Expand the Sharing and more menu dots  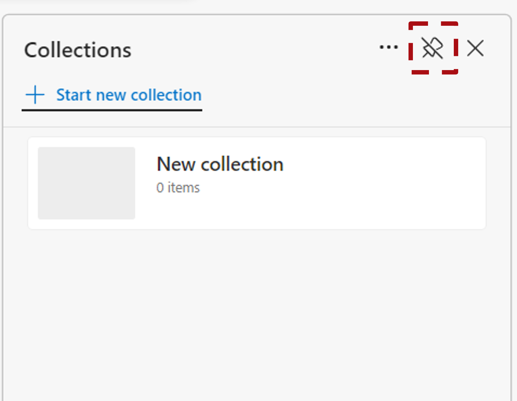[x=389, y=48]
